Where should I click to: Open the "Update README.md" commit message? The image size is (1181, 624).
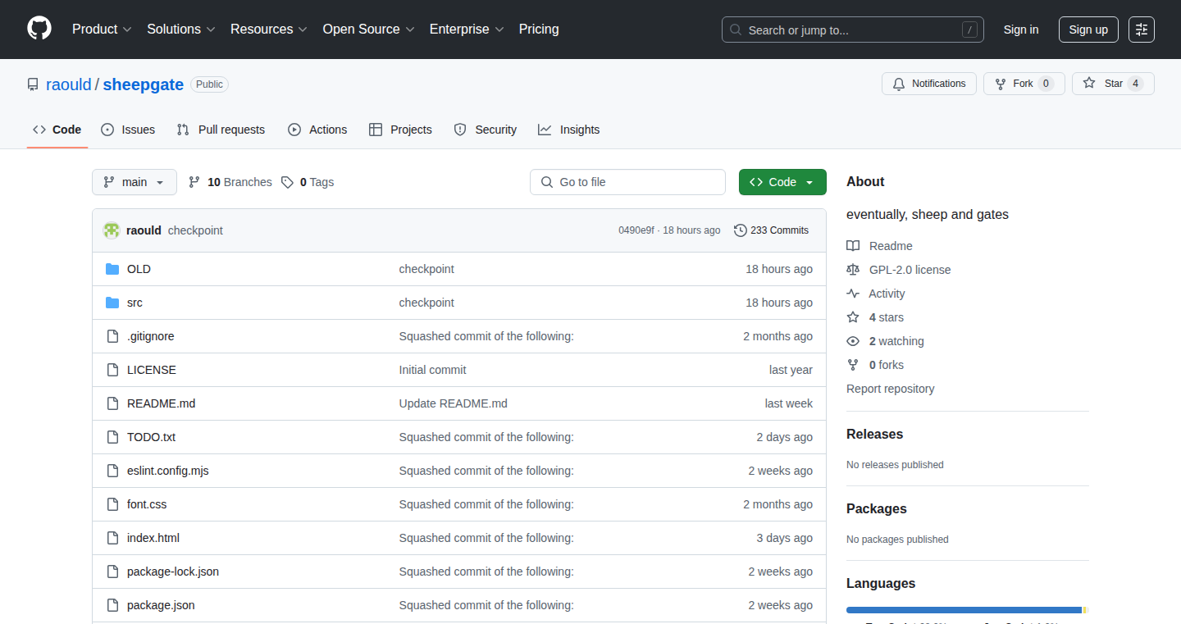coord(454,403)
